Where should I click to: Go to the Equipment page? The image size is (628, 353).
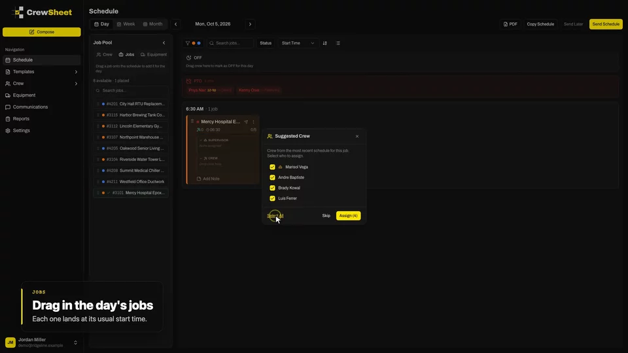coord(42,95)
